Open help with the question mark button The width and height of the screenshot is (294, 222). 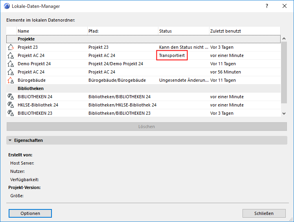267,6
